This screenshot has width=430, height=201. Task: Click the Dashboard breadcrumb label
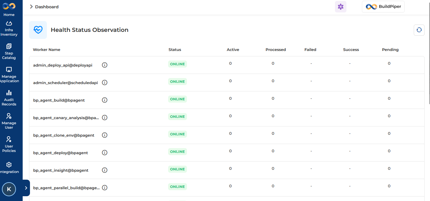[x=47, y=6]
